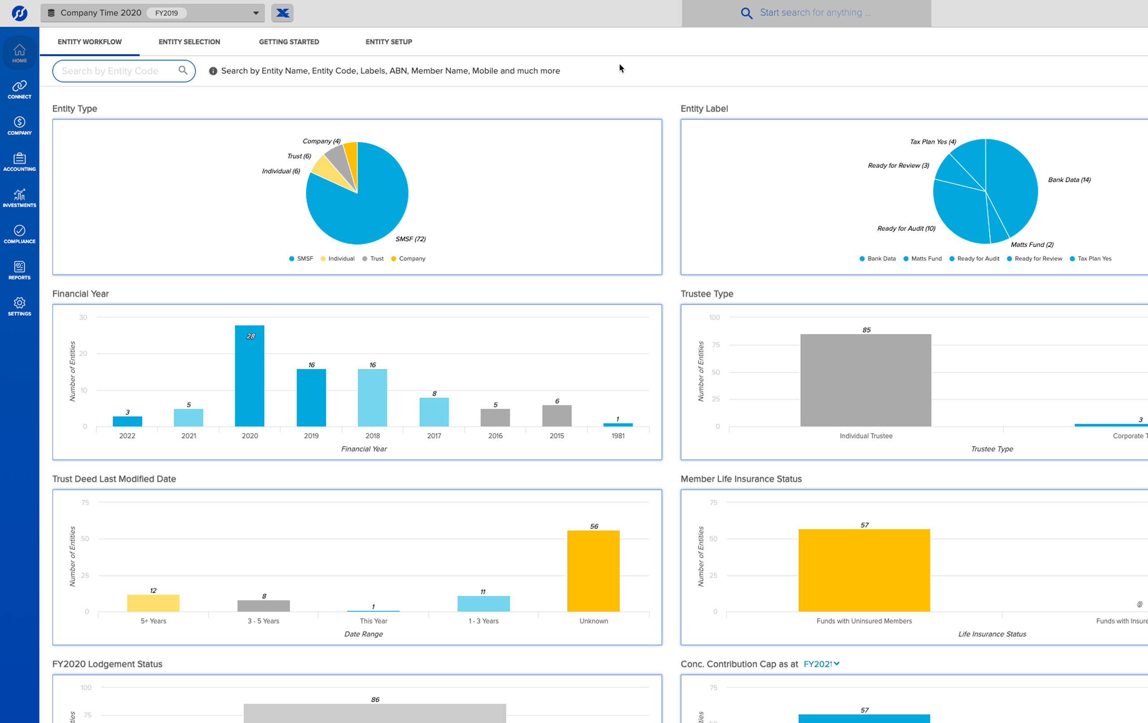Click the magnifier in entity search box

tap(183, 70)
